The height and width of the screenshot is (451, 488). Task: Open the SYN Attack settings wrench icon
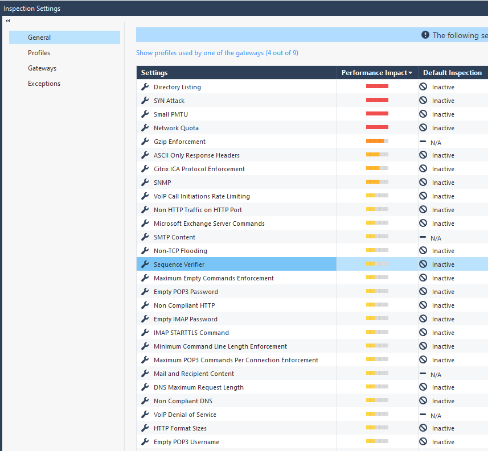point(144,100)
